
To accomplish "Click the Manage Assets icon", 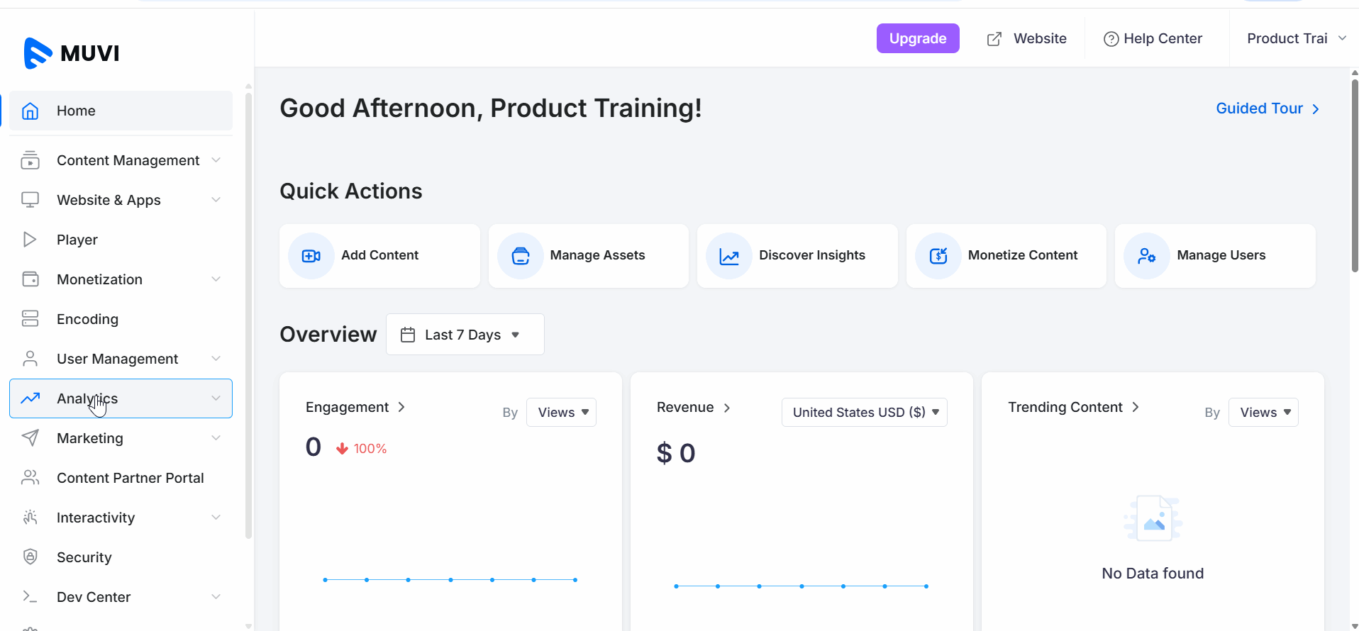I will [x=520, y=256].
